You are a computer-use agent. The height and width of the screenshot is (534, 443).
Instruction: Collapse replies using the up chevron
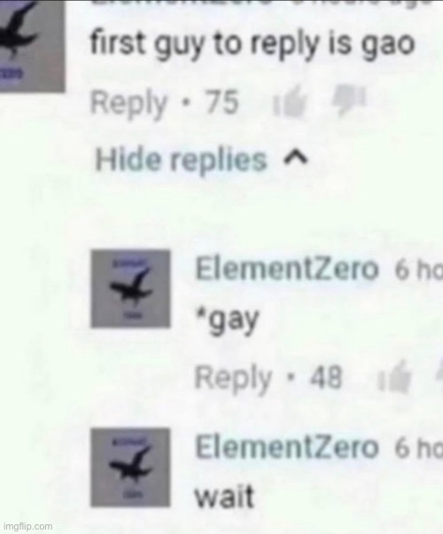(296, 160)
